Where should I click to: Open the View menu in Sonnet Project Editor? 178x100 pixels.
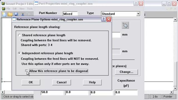[22, 9]
